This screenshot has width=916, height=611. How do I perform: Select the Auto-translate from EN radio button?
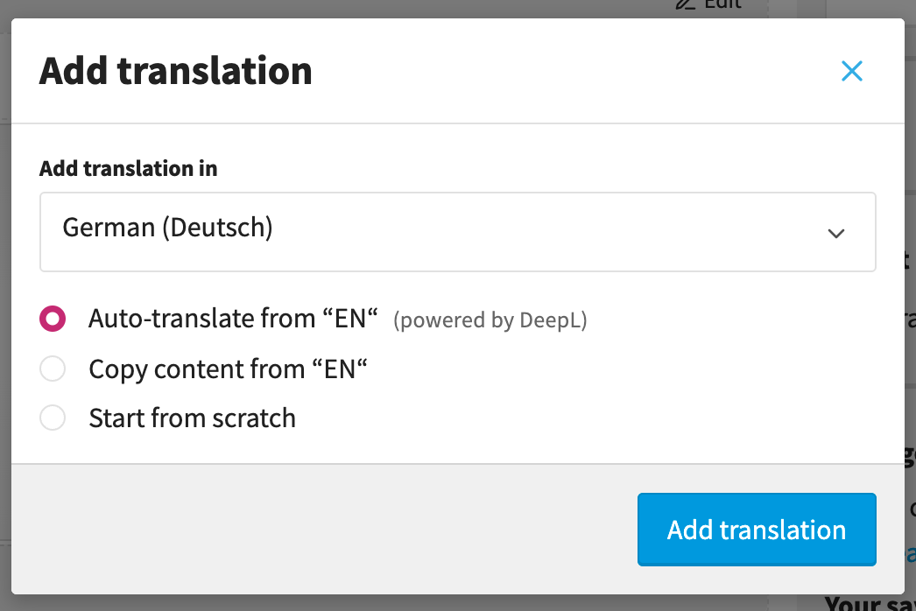point(53,319)
